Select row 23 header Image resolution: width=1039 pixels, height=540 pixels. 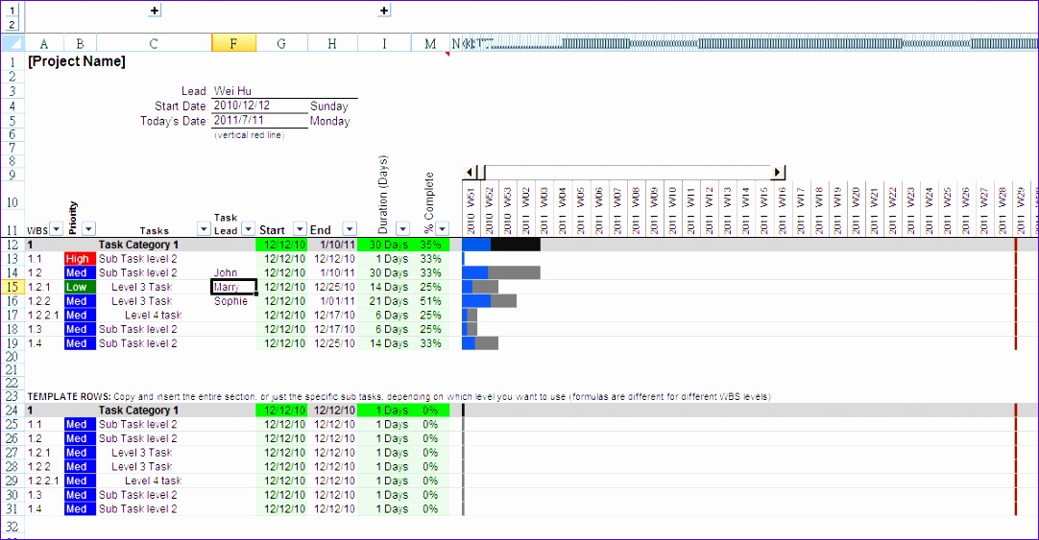click(12, 396)
